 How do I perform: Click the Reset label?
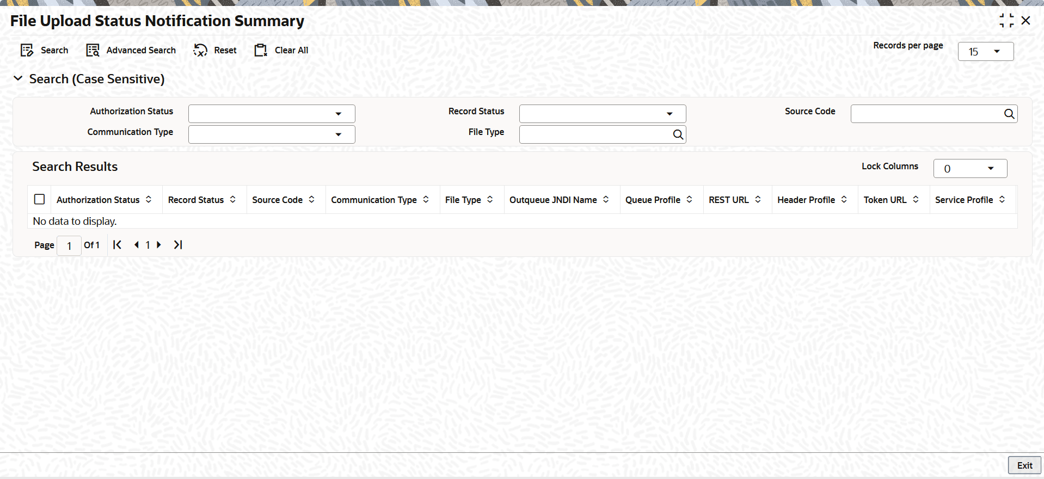[x=225, y=51]
